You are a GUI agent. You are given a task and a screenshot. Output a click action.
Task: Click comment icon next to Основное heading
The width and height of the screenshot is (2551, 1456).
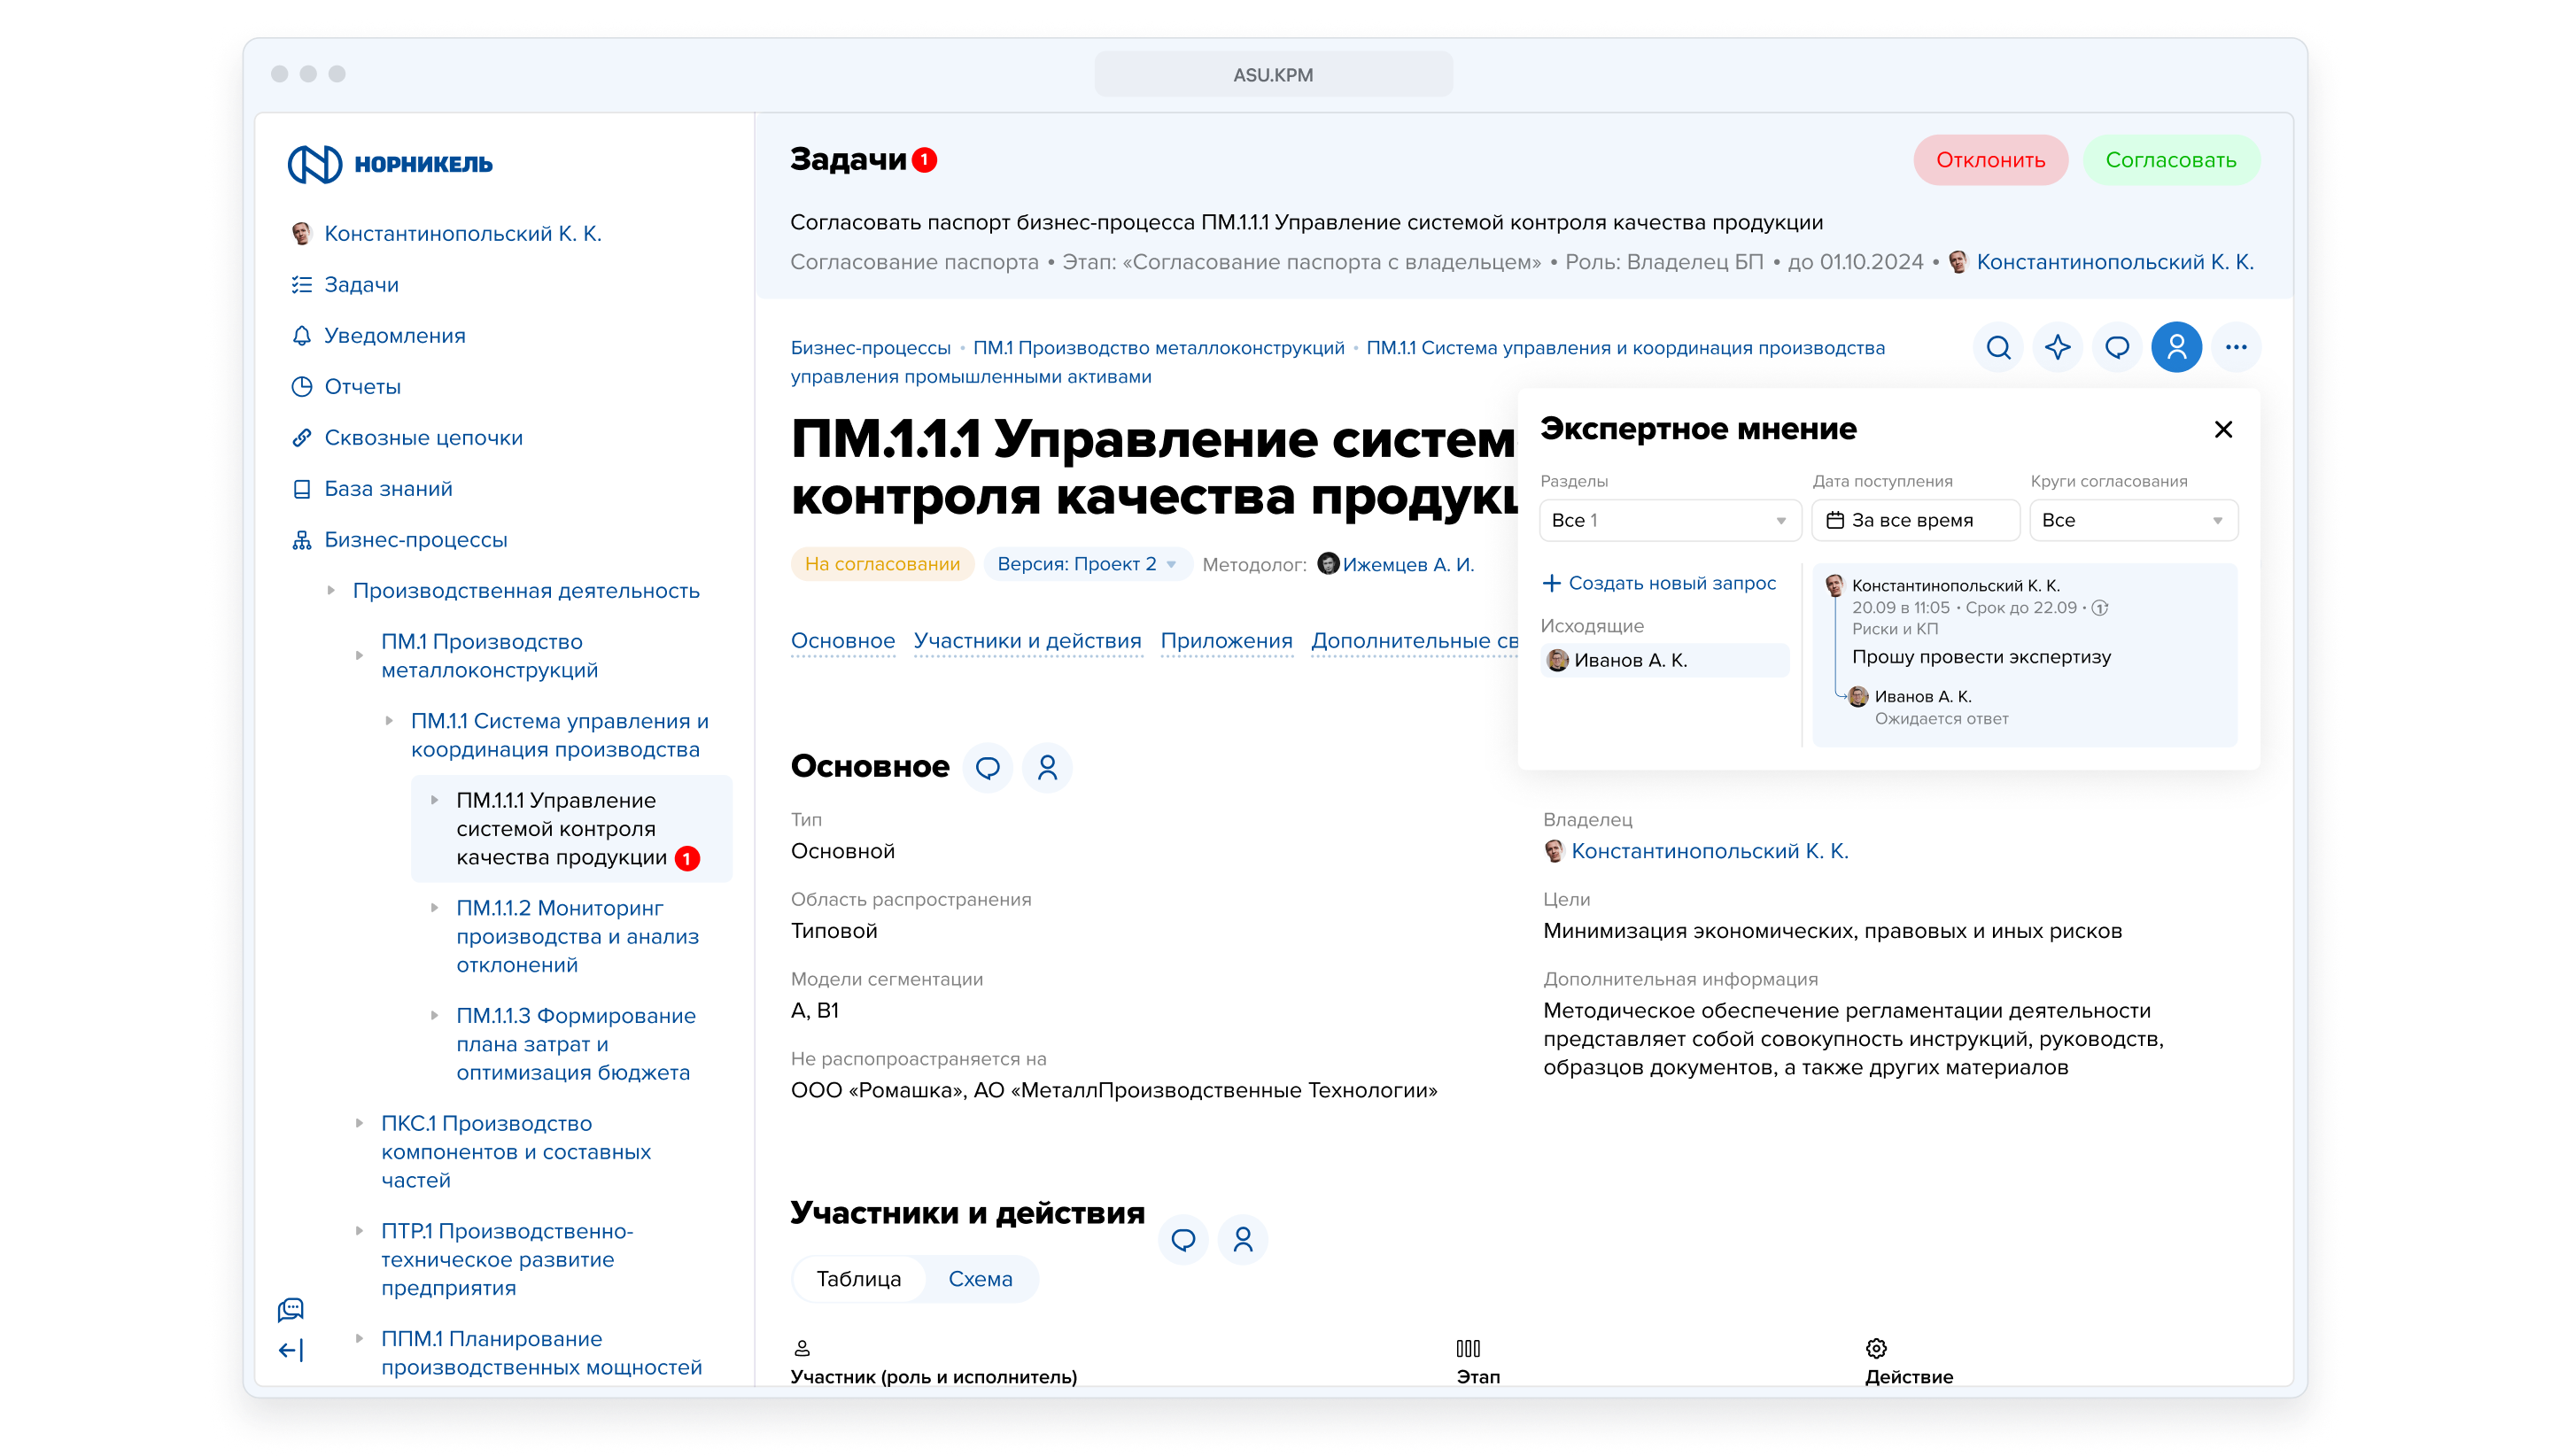pos(987,768)
